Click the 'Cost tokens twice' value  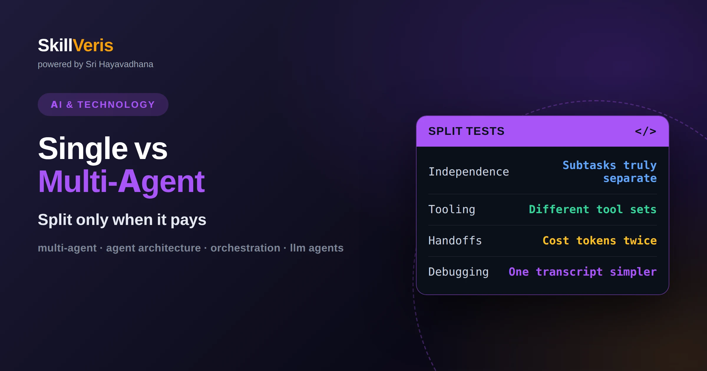(600, 241)
